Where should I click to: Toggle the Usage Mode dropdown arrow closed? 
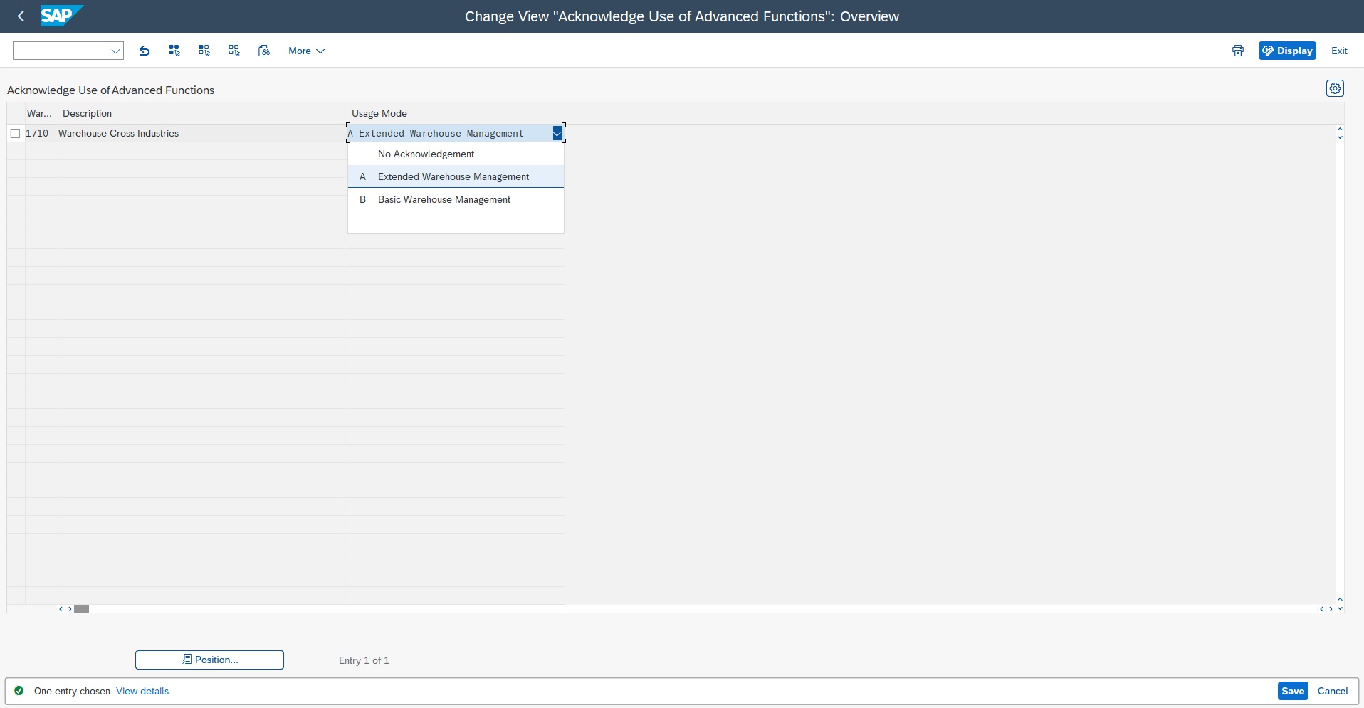click(557, 133)
